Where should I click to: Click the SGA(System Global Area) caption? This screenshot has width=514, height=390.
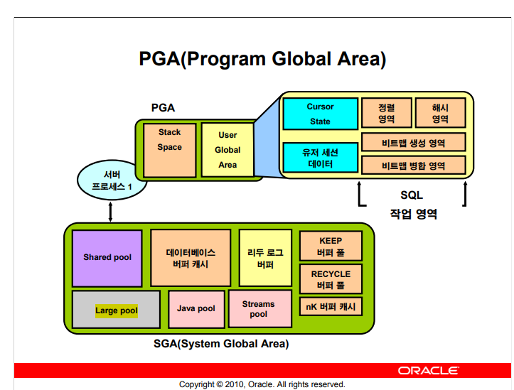click(x=221, y=344)
